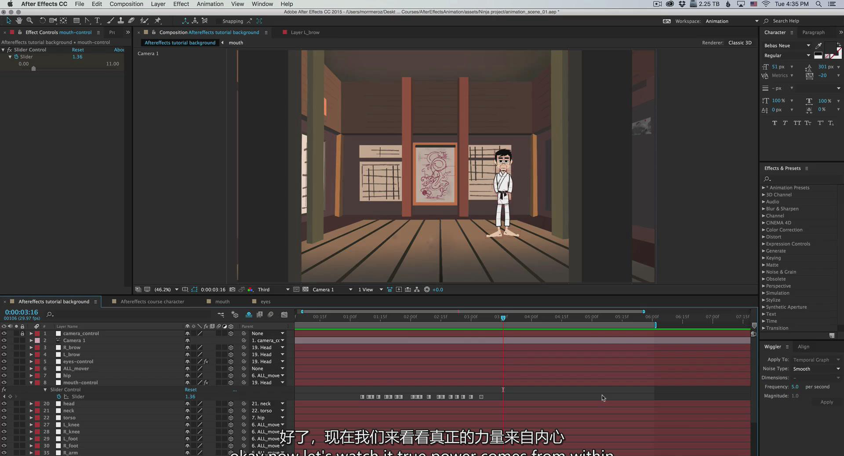This screenshot has width=844, height=456.
Task: Select the Rectangle shape tool
Action: 76,21
